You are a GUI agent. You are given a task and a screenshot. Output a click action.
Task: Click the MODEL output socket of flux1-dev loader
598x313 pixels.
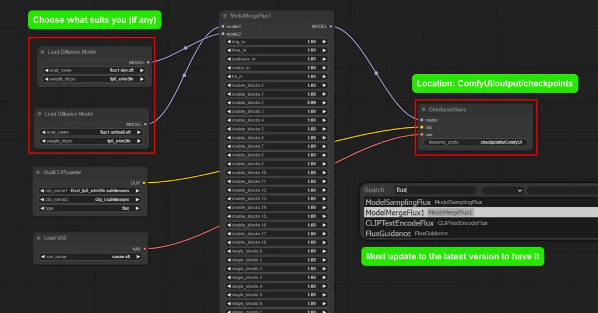(148, 62)
